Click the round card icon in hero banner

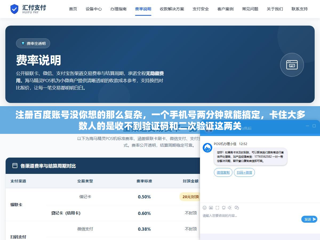[292, 65]
